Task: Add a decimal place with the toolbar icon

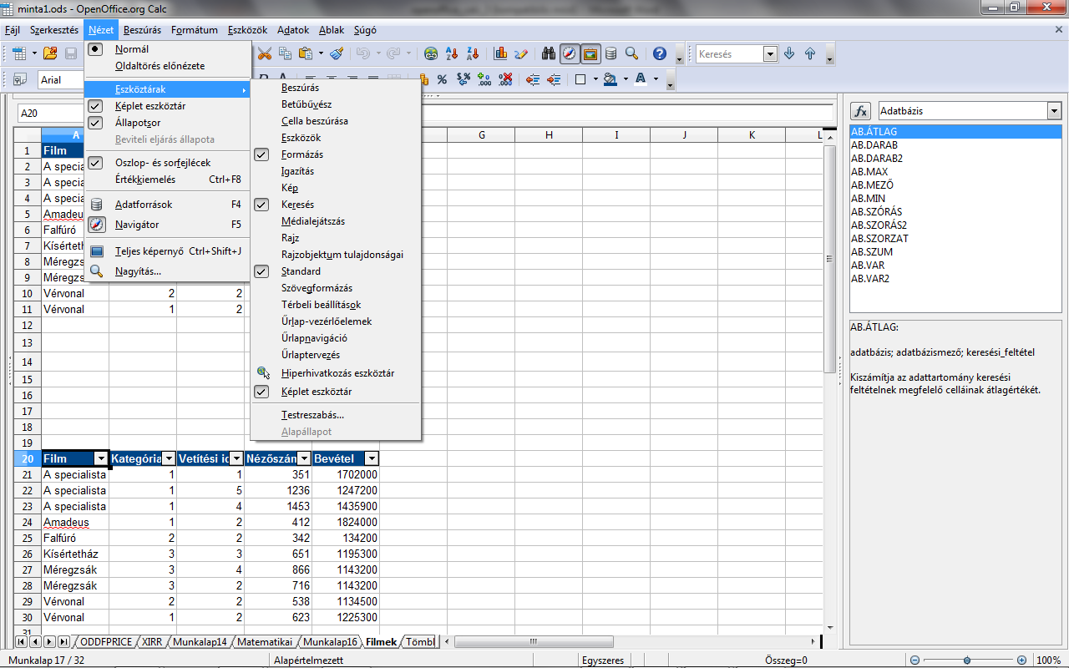Action: pyautogui.click(x=484, y=79)
